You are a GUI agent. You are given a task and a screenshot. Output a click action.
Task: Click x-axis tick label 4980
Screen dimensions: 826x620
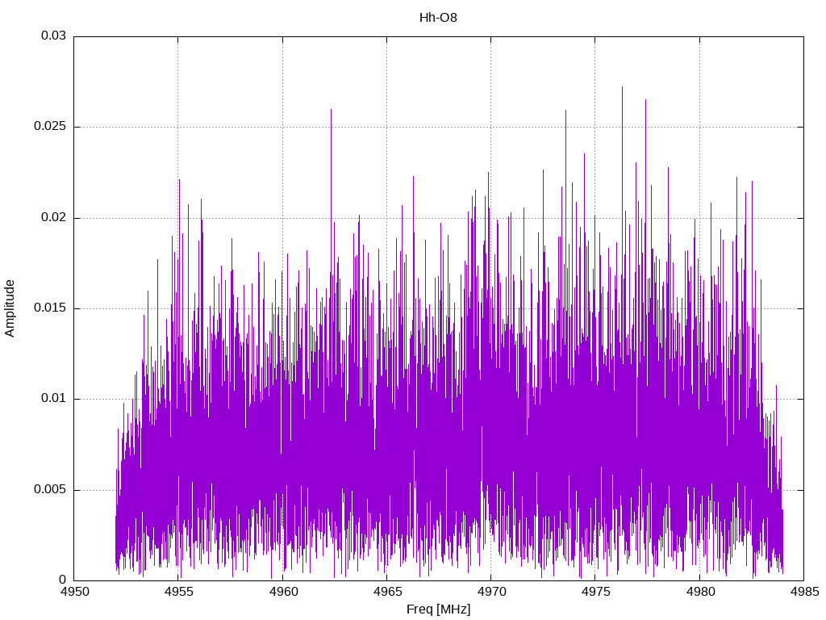[700, 592]
